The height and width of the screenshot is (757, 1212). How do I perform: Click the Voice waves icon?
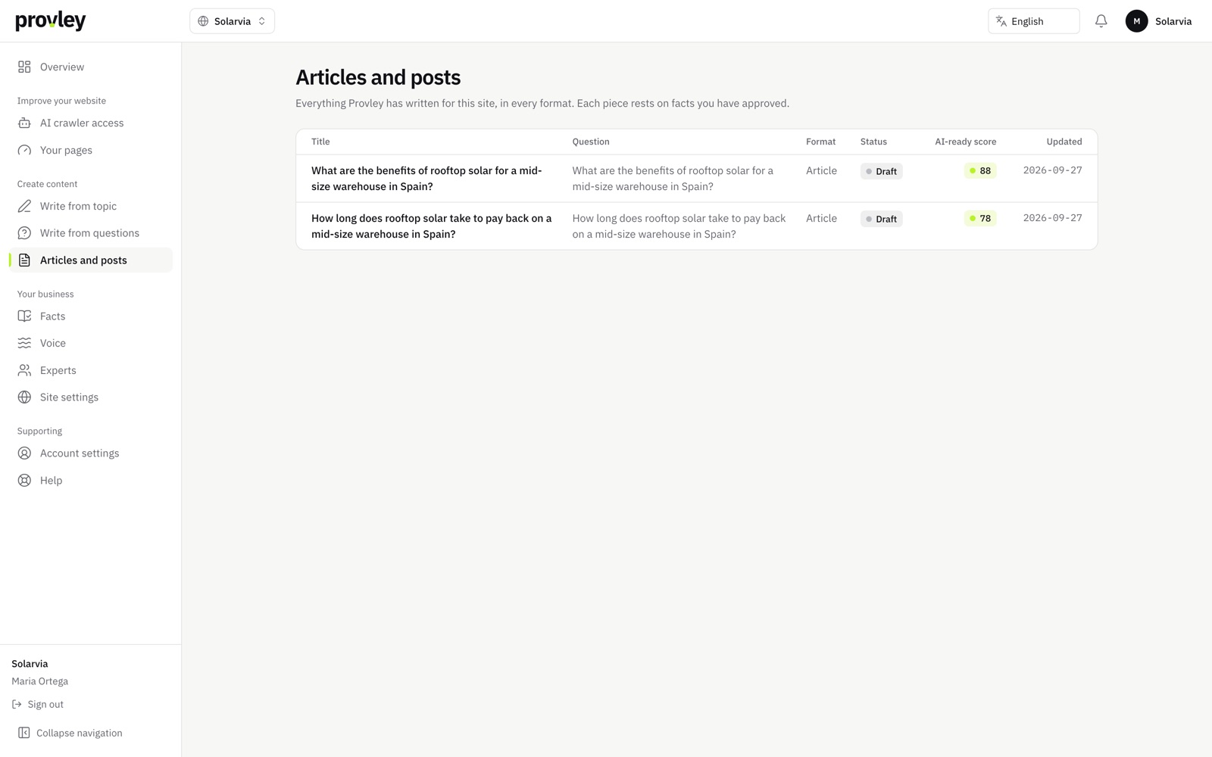pyautogui.click(x=24, y=343)
